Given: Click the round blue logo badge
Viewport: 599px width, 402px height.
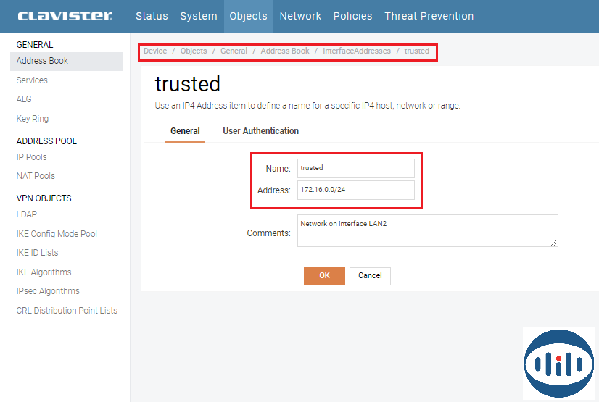Looking at the screenshot, I should tap(559, 362).
